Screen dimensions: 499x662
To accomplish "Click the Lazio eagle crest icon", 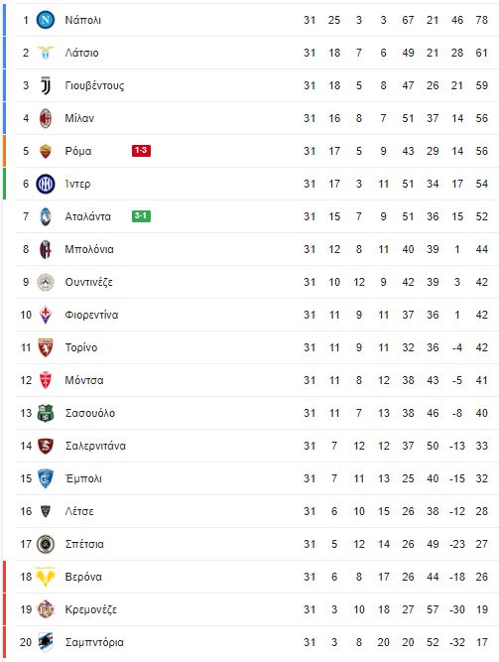I will 46,53.
